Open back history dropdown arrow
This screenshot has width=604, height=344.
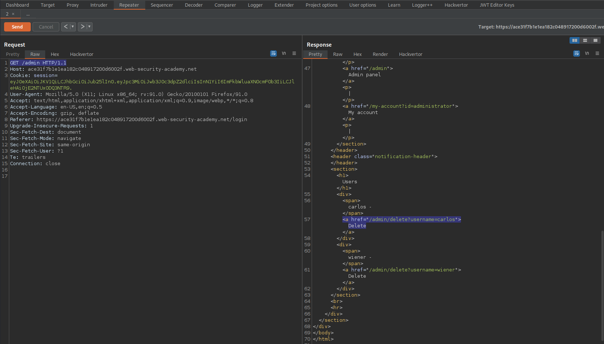click(x=73, y=27)
